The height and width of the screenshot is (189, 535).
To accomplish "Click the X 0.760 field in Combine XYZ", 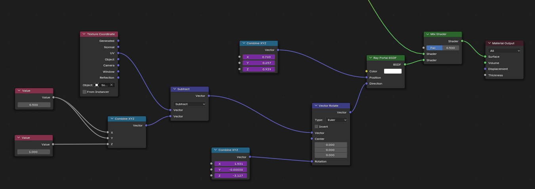I will click(259, 57).
